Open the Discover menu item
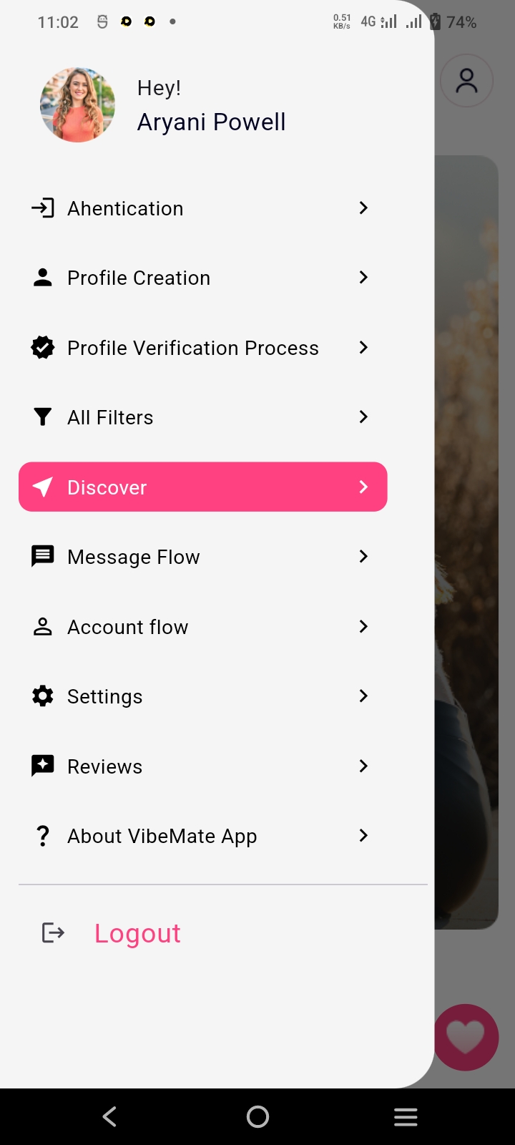Image resolution: width=515 pixels, height=1145 pixels. [202, 487]
